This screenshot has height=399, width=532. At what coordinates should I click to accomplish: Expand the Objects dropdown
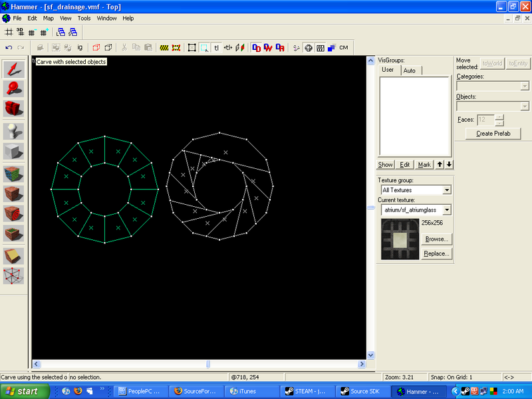[x=525, y=106]
